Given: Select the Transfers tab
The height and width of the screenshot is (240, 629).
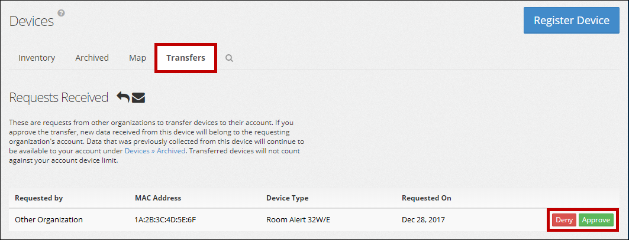Looking at the screenshot, I should [186, 58].
